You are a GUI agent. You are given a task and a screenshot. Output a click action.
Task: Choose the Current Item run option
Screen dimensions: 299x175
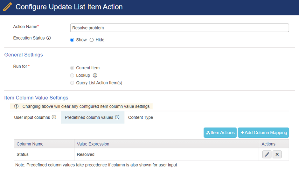pos(72,68)
